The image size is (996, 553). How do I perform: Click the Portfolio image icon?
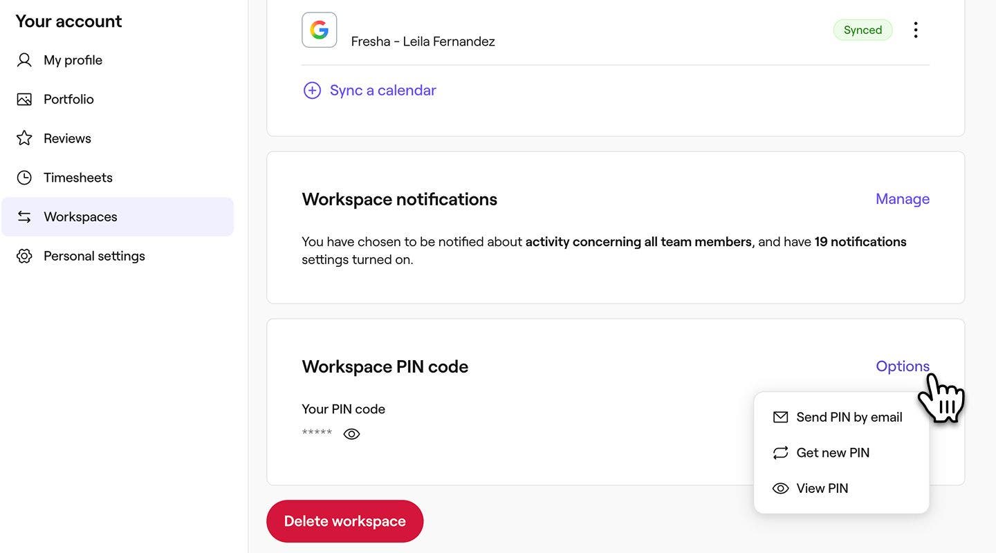click(24, 100)
